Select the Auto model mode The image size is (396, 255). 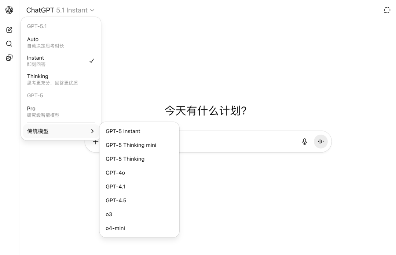[x=60, y=42]
